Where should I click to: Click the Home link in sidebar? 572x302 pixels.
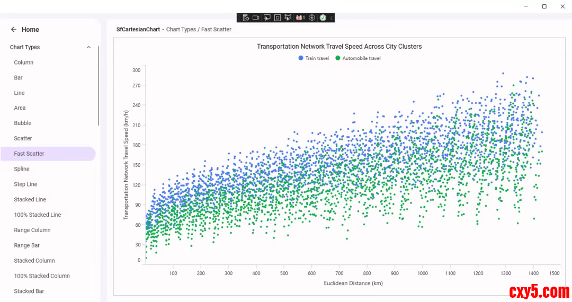pos(30,30)
